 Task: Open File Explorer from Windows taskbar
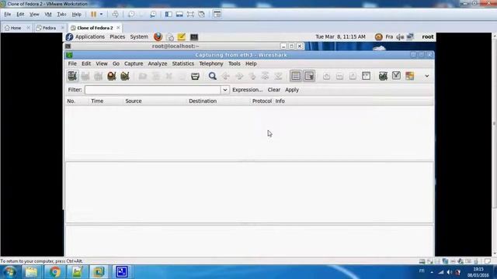point(32,272)
